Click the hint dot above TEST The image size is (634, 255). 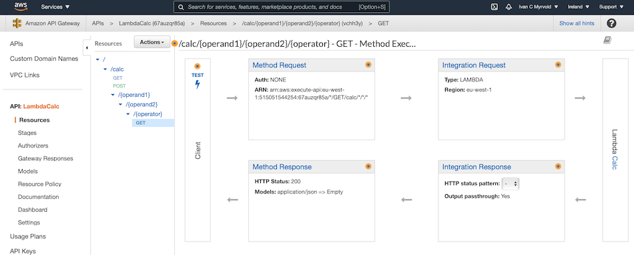click(198, 67)
